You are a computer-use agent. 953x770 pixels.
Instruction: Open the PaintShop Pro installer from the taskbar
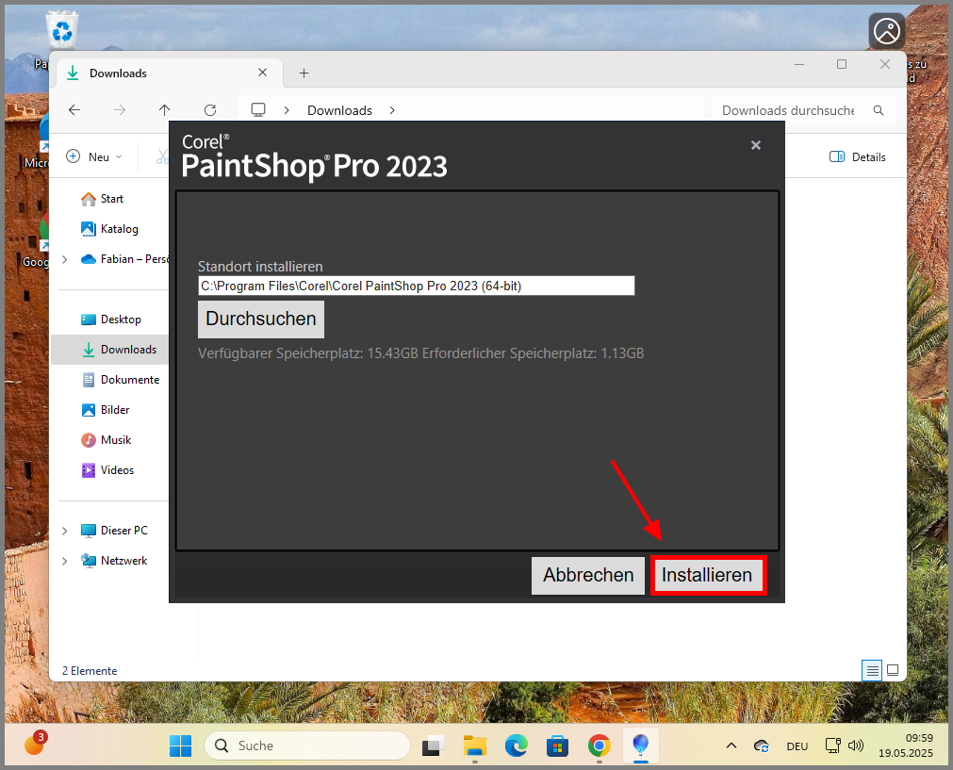click(641, 745)
